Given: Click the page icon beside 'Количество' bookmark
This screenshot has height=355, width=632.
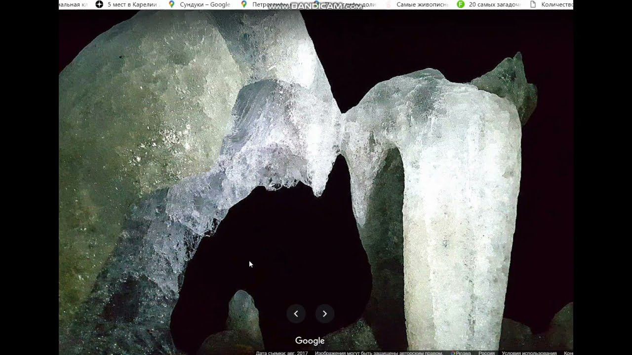Looking at the screenshot, I should [x=533, y=4].
